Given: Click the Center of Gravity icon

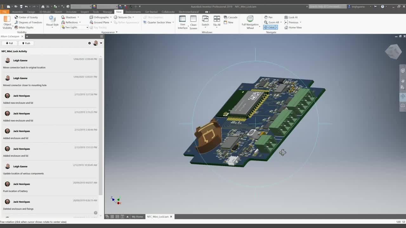Looking at the screenshot, I should pos(16,17).
